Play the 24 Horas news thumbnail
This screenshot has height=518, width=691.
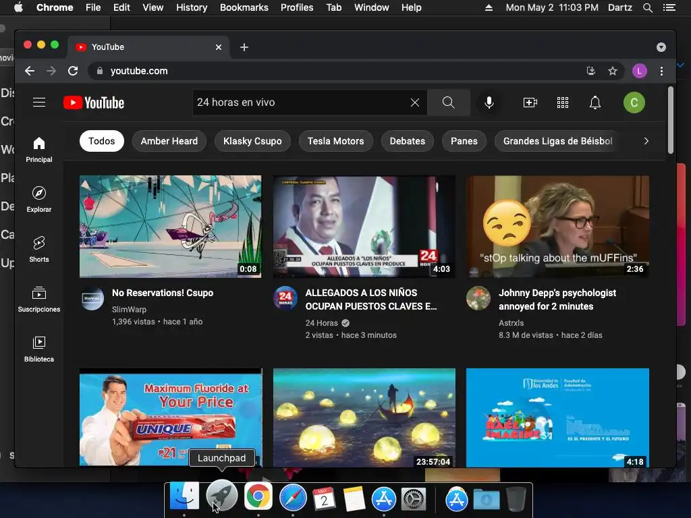[x=364, y=227]
